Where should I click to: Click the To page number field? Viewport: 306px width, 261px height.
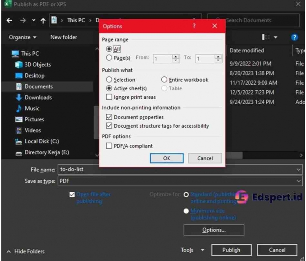205,58
